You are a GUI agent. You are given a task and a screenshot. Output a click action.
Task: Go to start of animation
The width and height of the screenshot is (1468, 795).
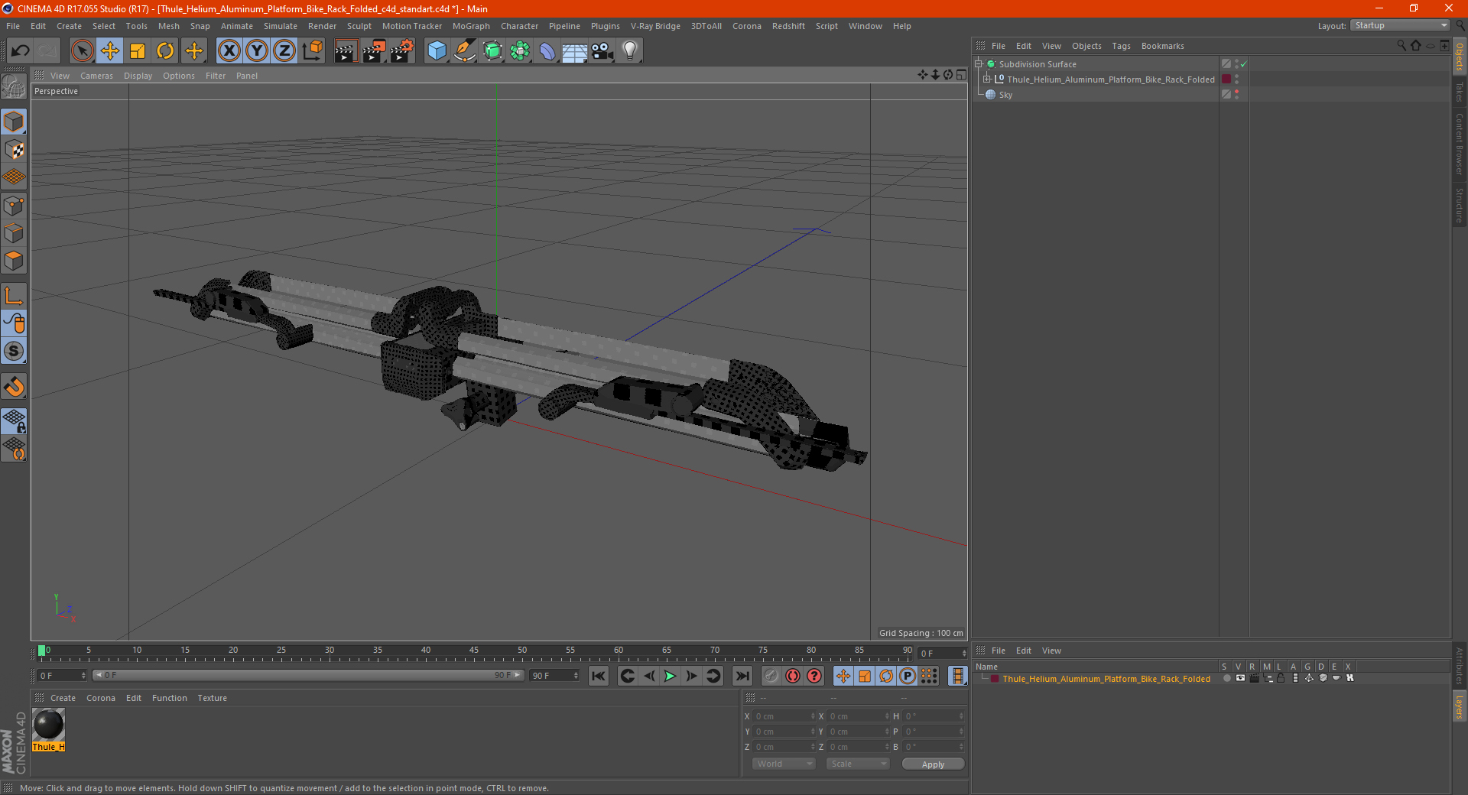click(x=599, y=676)
